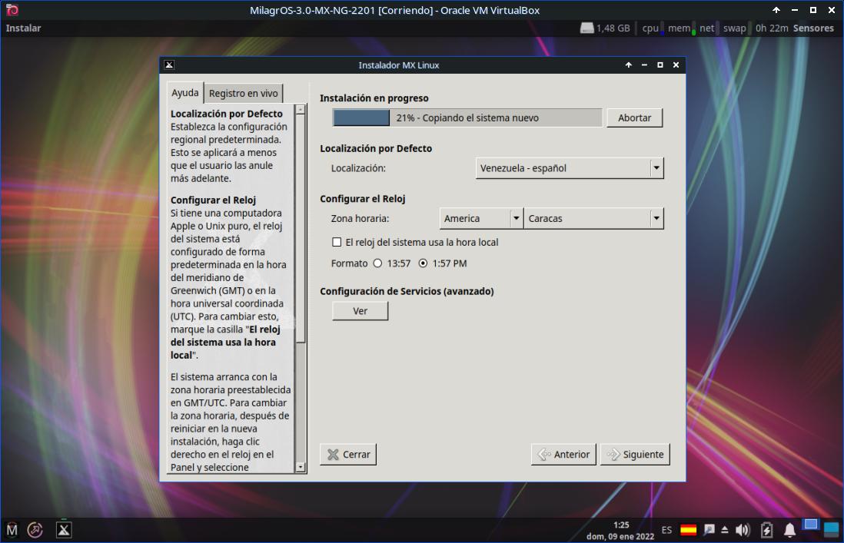Open the notification bell icon
The image size is (844, 543).
pyautogui.click(x=789, y=530)
